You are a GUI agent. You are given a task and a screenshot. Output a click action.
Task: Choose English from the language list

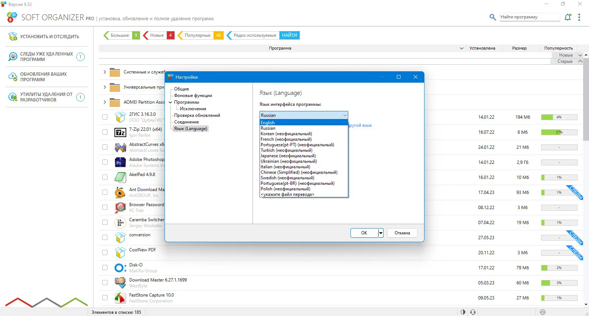[x=304, y=123]
